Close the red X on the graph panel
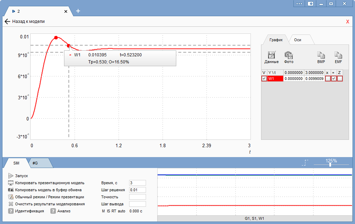Screen dimensions: 355x224 348,22
